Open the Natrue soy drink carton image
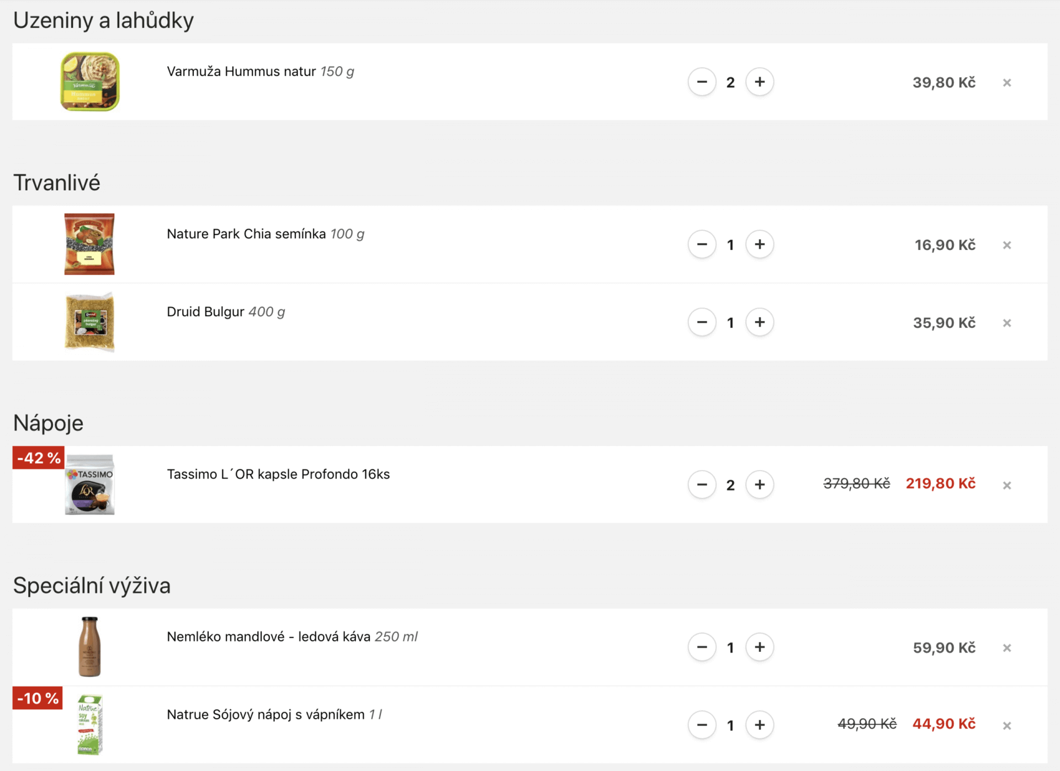Viewport: 1060px width, 771px height. 89,725
